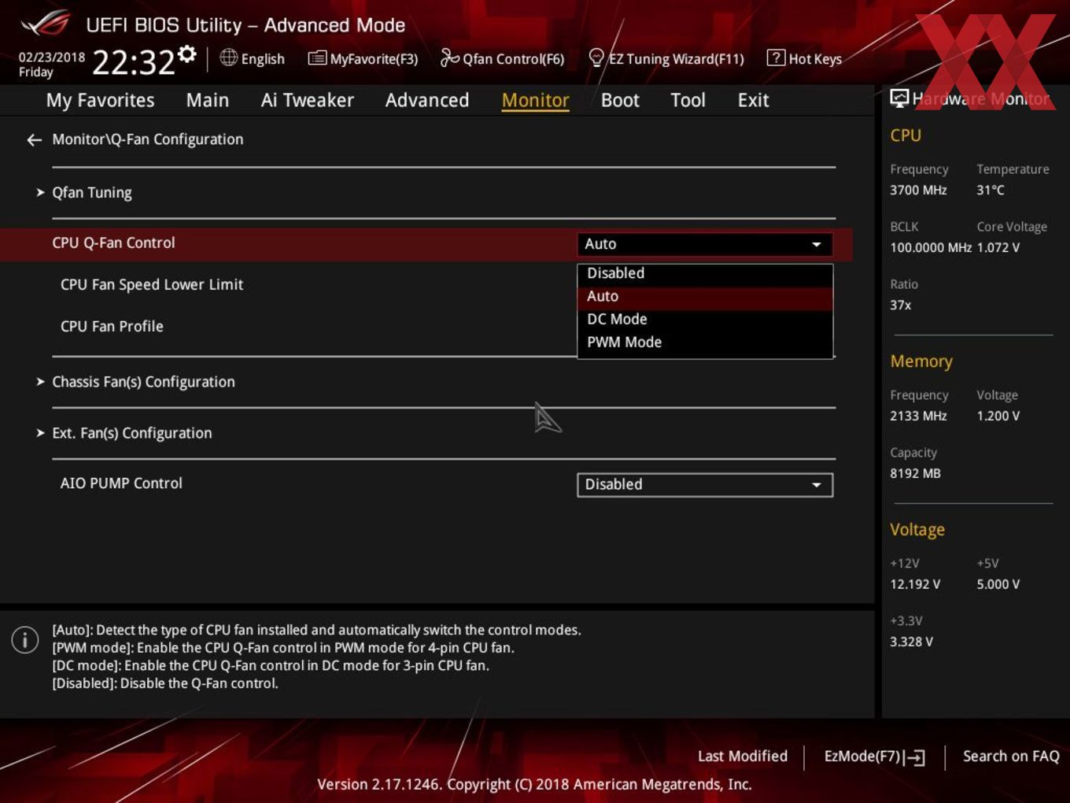
Task: Open the Tool tab
Action: 688,100
